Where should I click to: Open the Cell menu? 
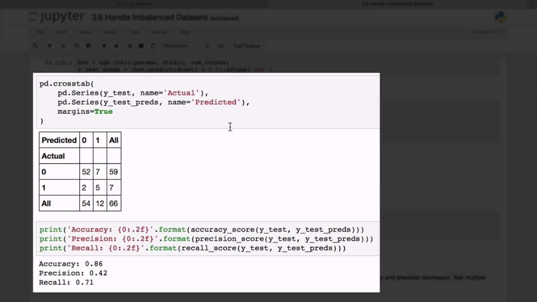pos(134,32)
